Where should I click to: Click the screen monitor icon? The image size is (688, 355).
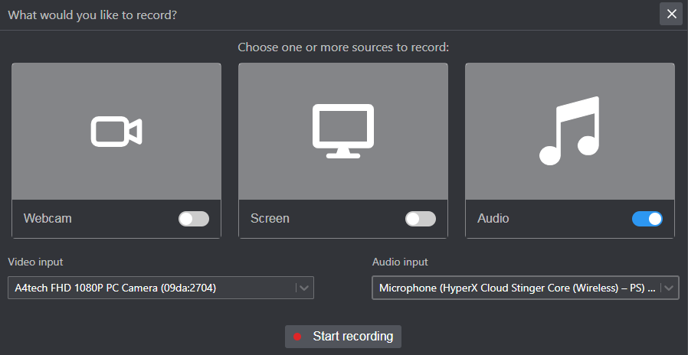point(343,131)
